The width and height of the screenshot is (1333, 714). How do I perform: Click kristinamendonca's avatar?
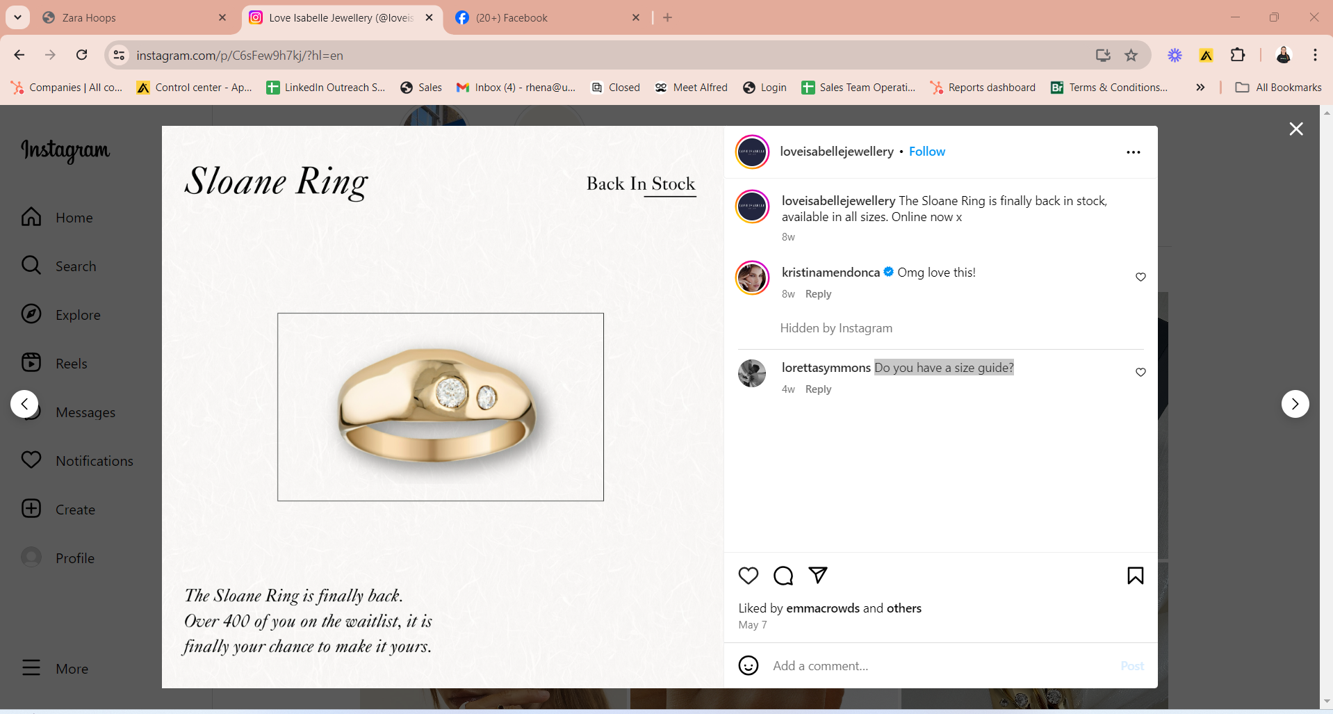[x=752, y=278]
